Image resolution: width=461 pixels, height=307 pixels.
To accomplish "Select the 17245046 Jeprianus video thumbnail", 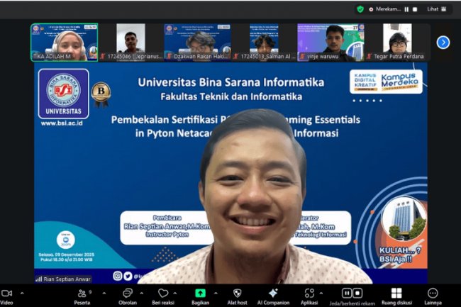I will click(x=130, y=43).
